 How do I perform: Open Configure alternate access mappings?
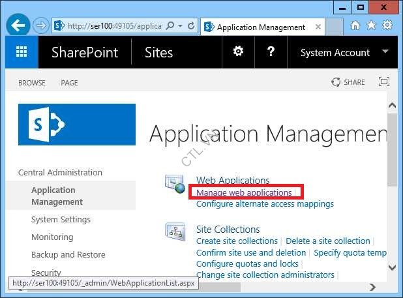(x=265, y=203)
